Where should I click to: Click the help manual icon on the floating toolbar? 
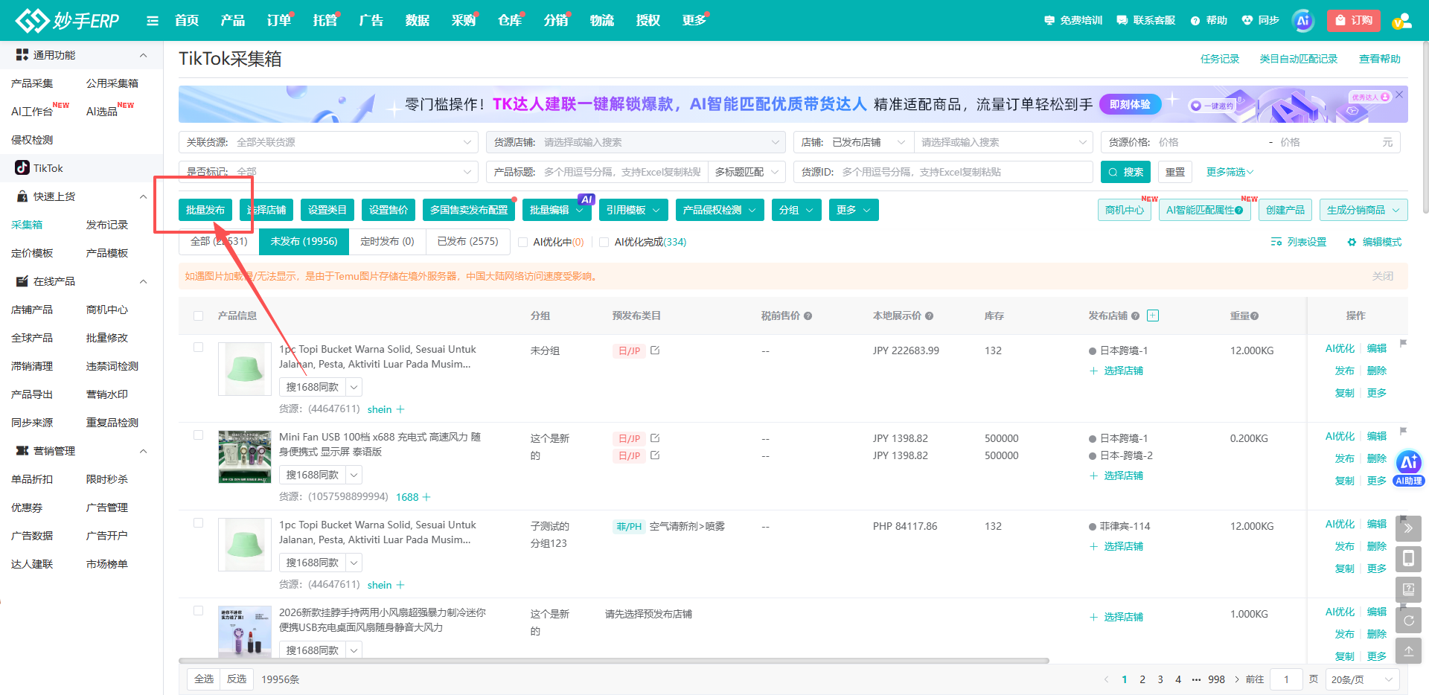(1408, 589)
